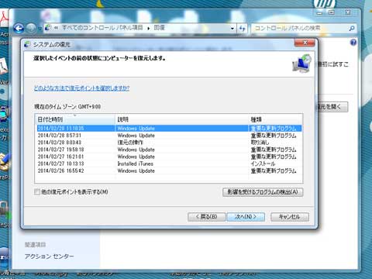The width and height of the screenshot is (372, 279).
Task: Click the refresh icon beside the address bar
Action: coord(242,28)
